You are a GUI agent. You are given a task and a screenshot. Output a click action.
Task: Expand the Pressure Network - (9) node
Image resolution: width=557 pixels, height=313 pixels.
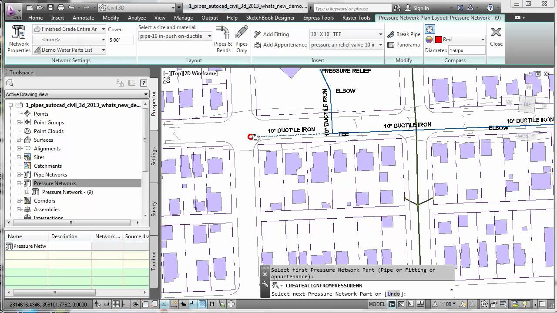point(27,192)
